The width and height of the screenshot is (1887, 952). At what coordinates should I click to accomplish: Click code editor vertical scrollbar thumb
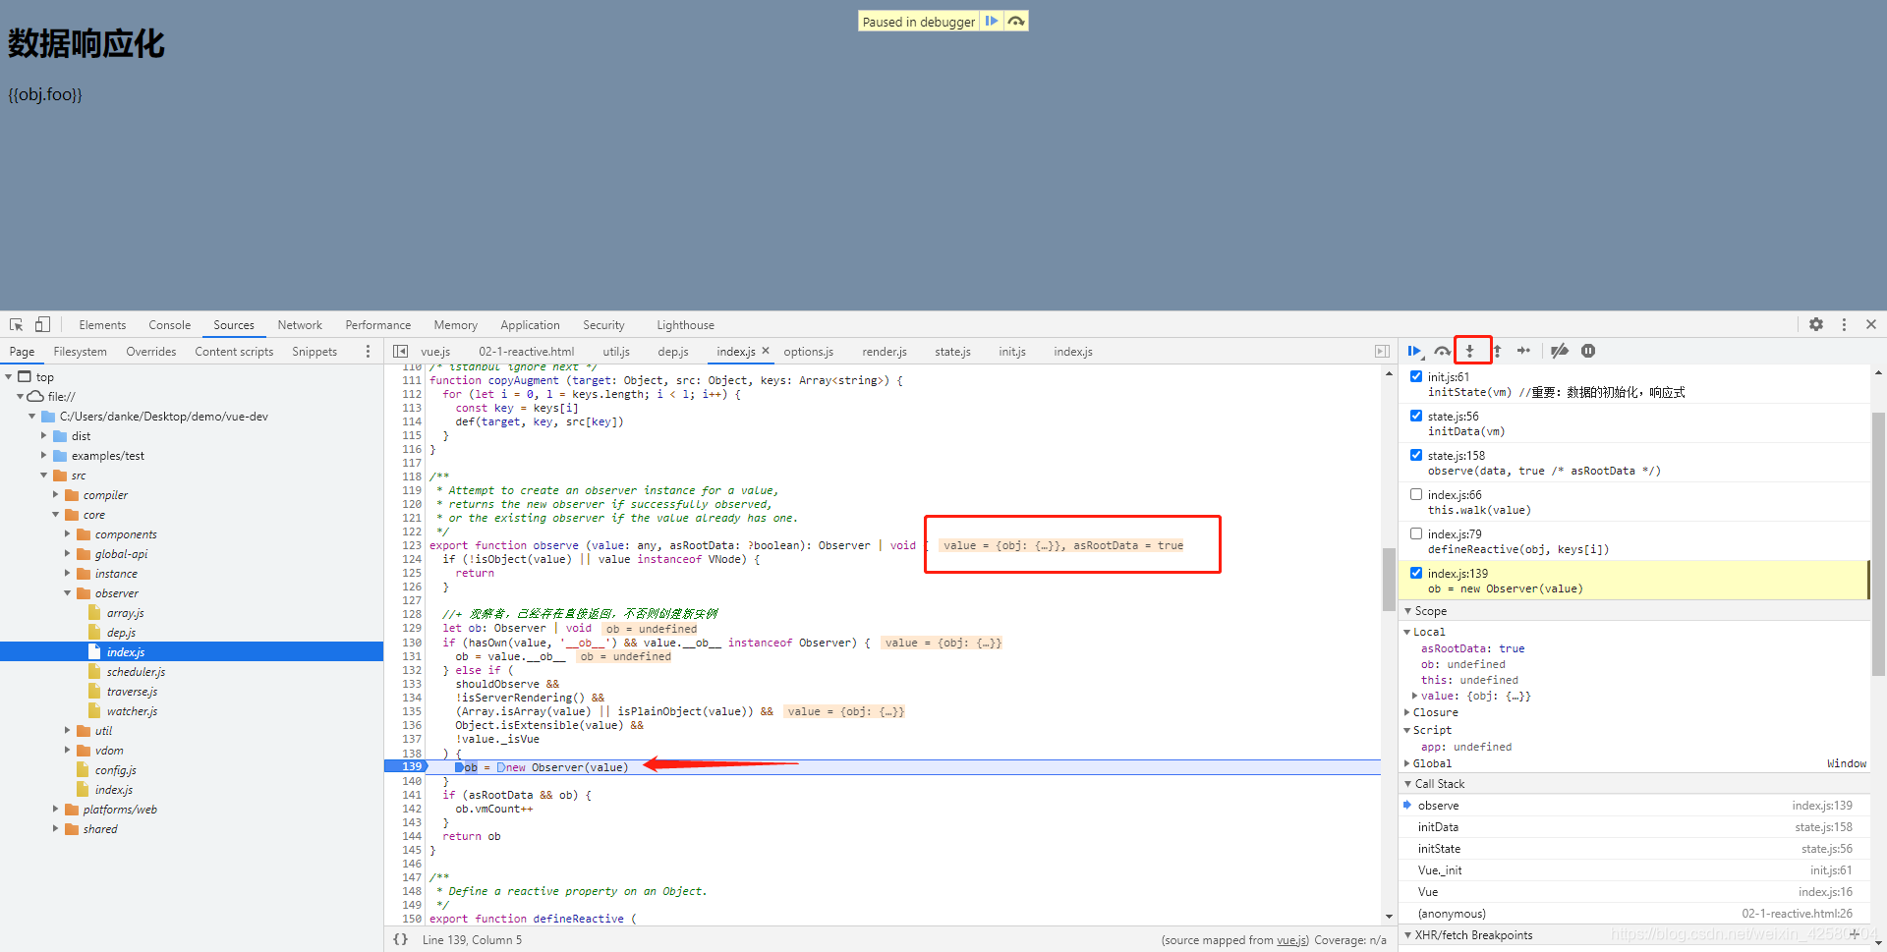1389,580
